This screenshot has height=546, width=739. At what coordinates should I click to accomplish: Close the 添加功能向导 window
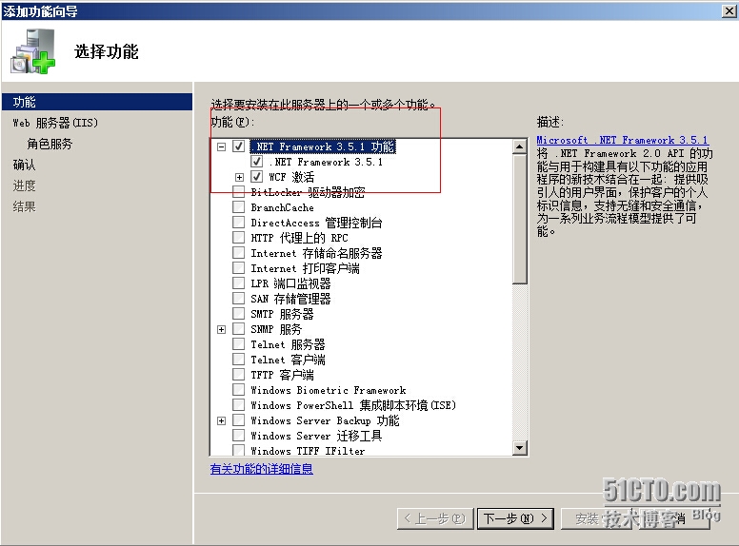[729, 10]
